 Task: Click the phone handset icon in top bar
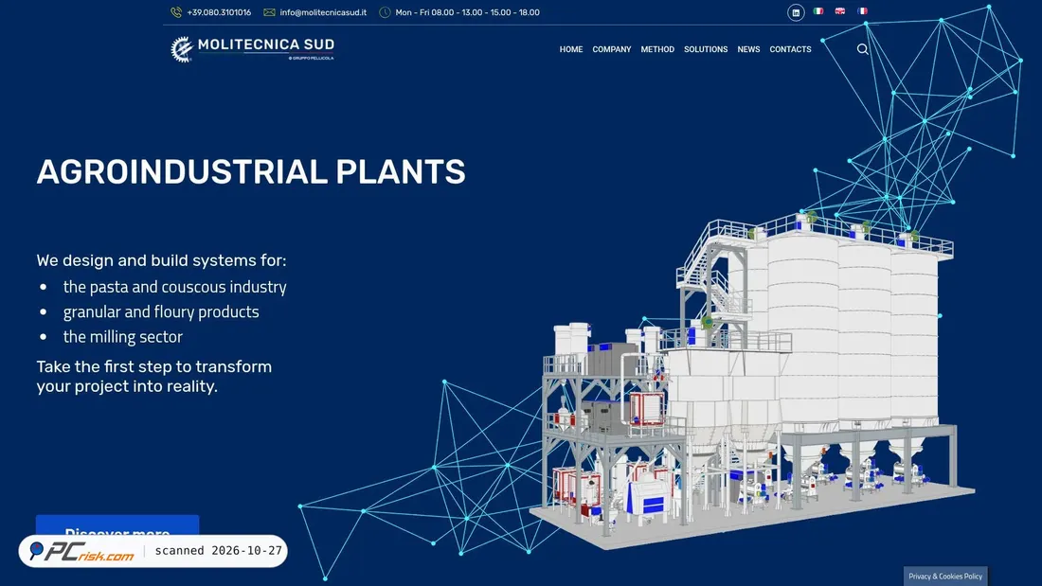pyautogui.click(x=176, y=12)
